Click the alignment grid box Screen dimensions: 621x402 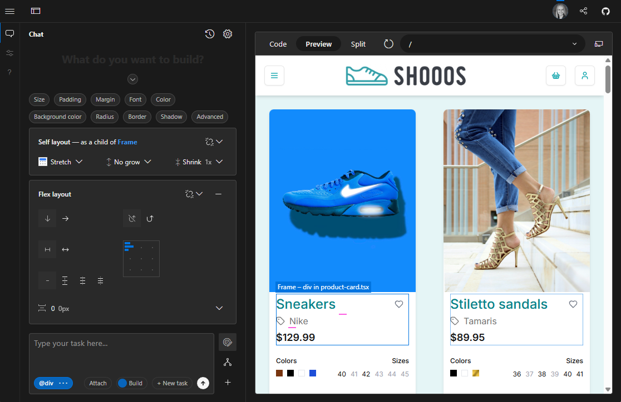(141, 259)
